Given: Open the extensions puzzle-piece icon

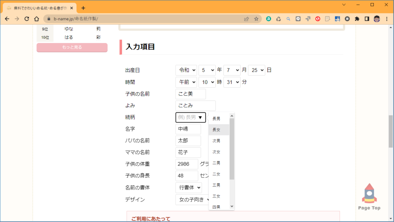Looking at the screenshot, I should 357,18.
